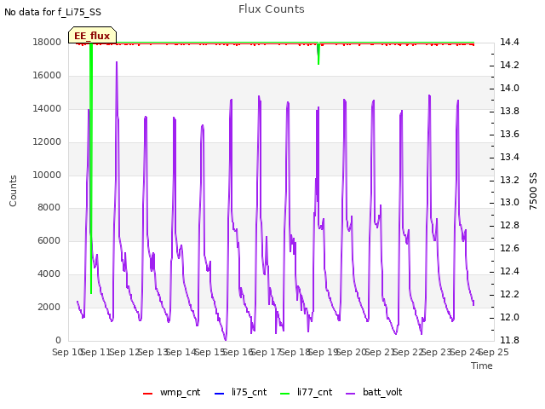Click the Sep 25 date tick
The height and width of the screenshot is (409, 545).
click(x=494, y=352)
